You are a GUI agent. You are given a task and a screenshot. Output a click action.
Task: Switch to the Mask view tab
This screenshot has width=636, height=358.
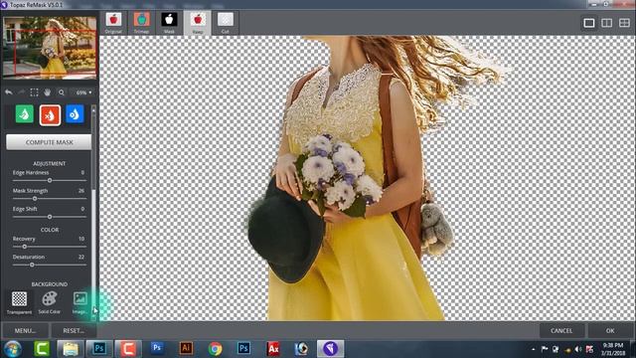pos(169,23)
